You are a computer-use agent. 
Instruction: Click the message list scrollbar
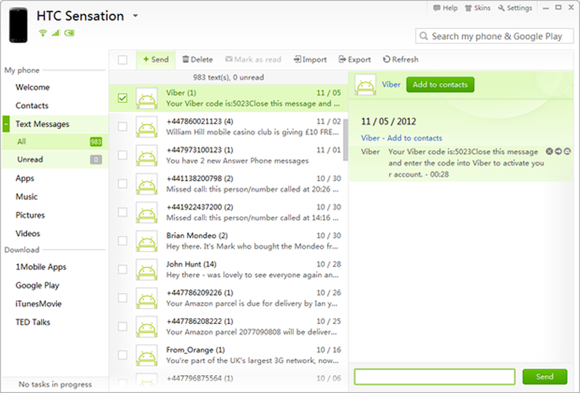[x=346, y=139]
